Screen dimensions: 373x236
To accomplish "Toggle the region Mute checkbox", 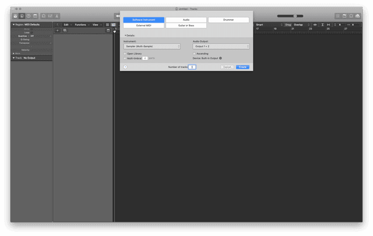I will [x=31, y=29].
